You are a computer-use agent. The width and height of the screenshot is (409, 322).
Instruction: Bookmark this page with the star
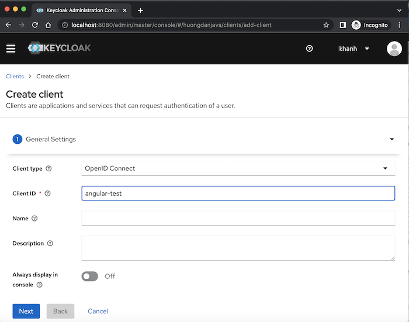tap(326, 25)
